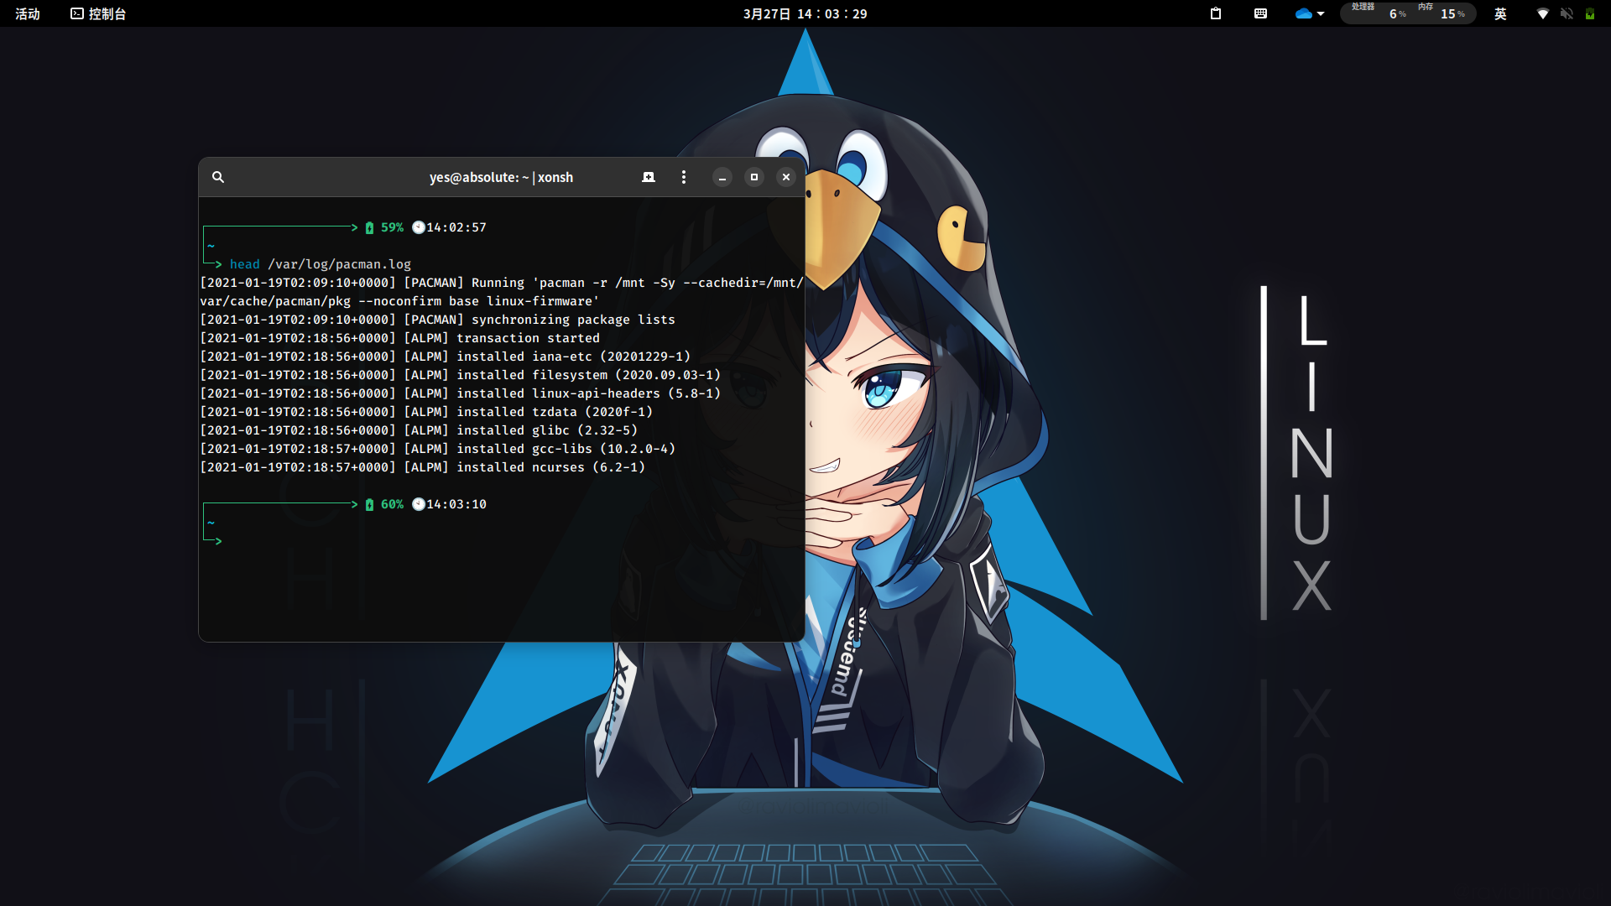This screenshot has height=906, width=1611.
Task: Click the on-screen keyboard icon in top bar
Action: pos(1260,13)
